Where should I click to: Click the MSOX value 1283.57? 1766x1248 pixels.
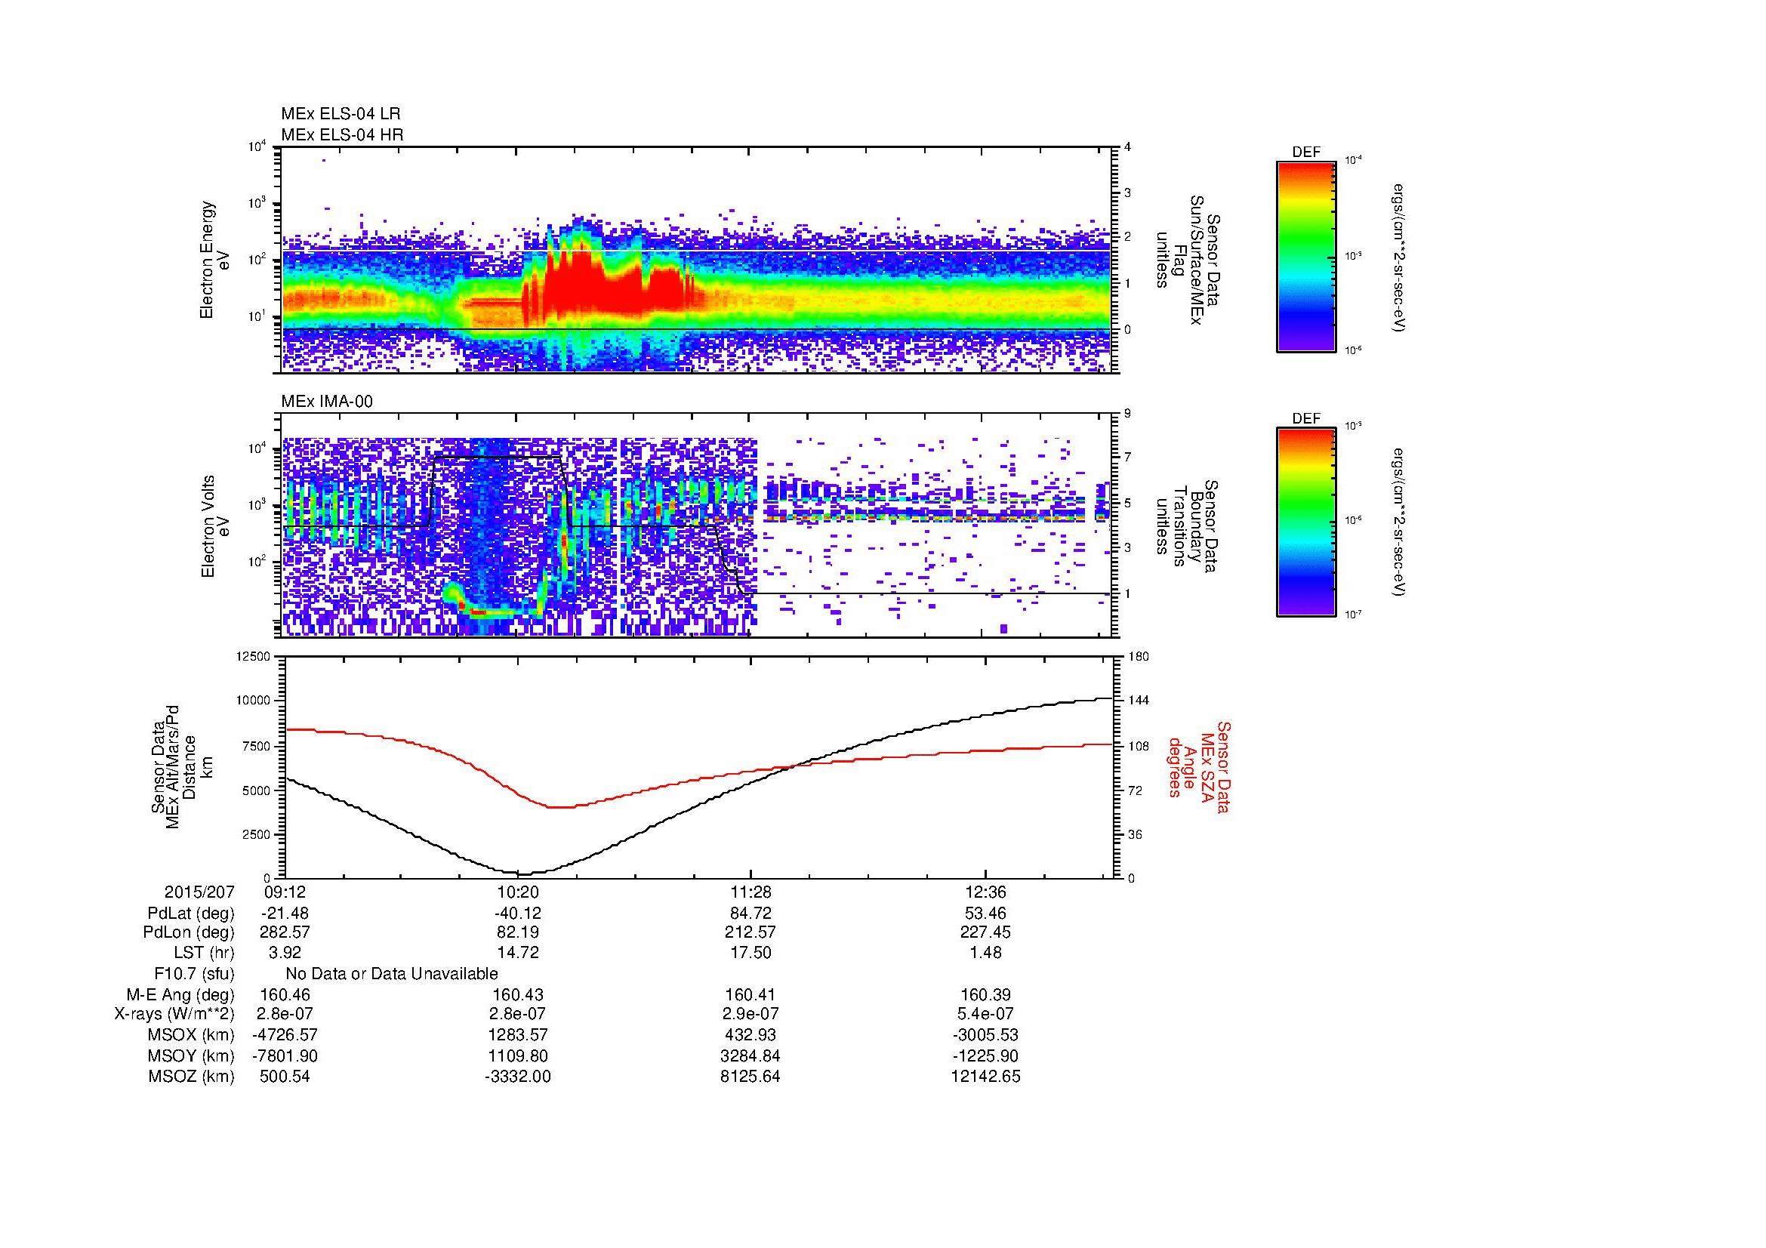point(518,1035)
